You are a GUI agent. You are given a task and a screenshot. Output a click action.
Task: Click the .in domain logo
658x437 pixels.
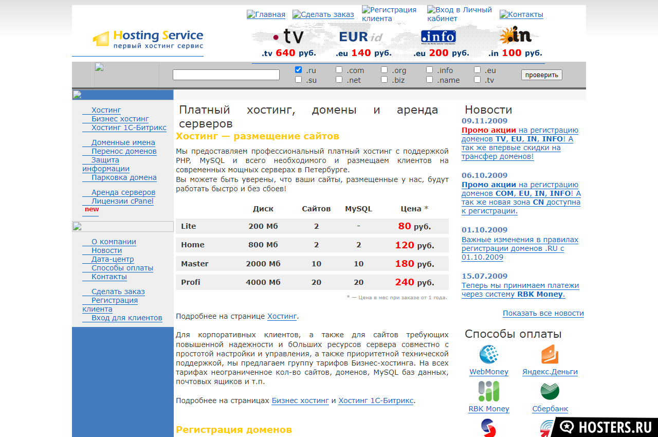pos(515,35)
